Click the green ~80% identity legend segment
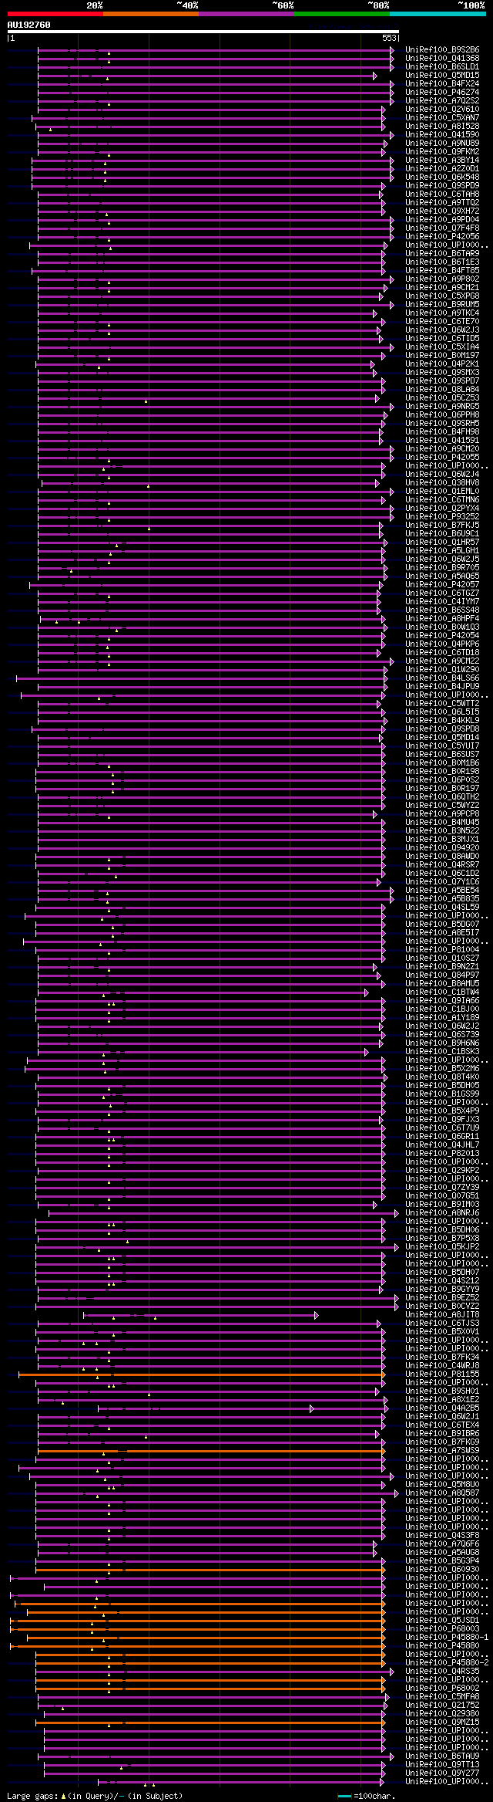Screen dimensions: 493x1802 coord(341,14)
